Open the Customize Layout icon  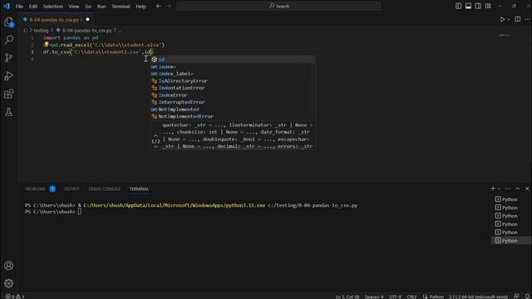(x=488, y=6)
